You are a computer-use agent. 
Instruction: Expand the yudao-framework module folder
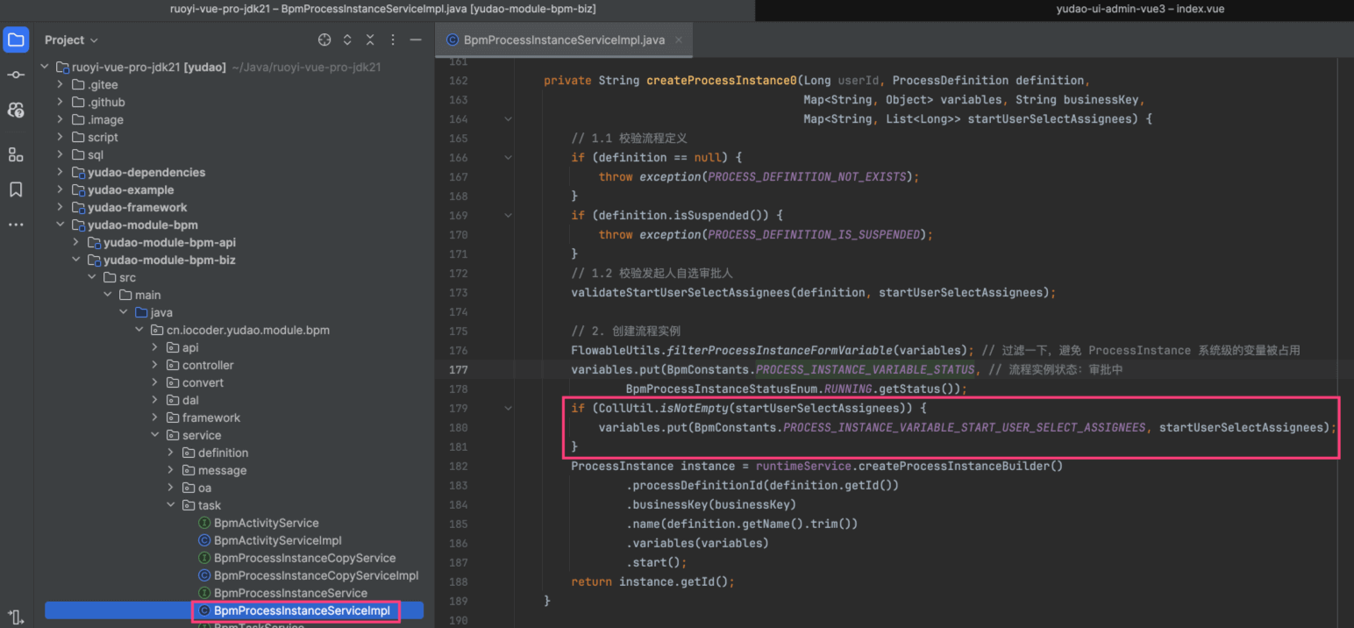(60, 208)
